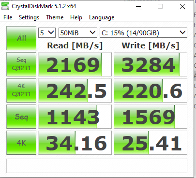Screen dimensions: 196x178
Task: Open the Settings menu
Action: [x=29, y=17]
